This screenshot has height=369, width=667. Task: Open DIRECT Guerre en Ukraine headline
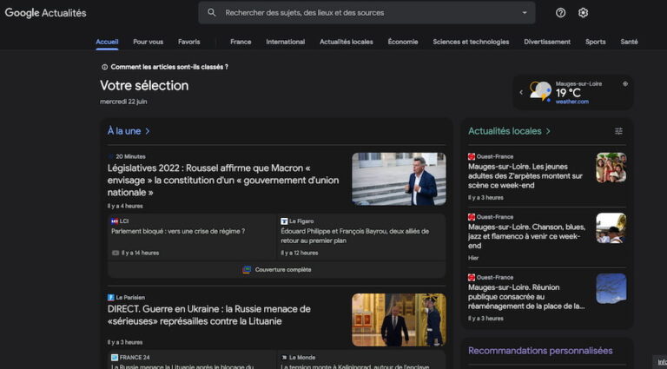click(x=209, y=315)
